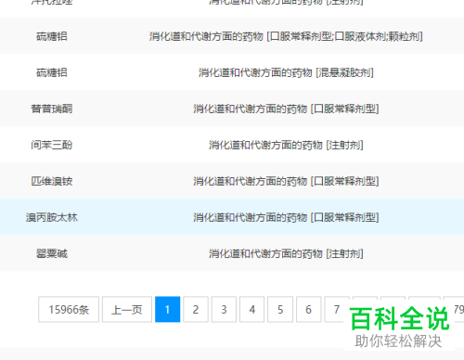Click the category cell in 匹维溴铵 row
Image resolution: width=464 pixels, height=360 pixels.
[x=286, y=181]
